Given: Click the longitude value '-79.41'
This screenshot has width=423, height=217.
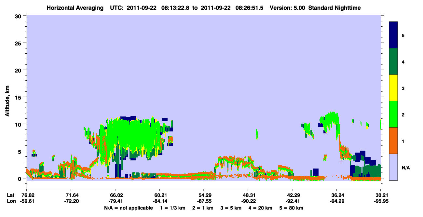Looking at the screenshot, I should coord(115,201).
